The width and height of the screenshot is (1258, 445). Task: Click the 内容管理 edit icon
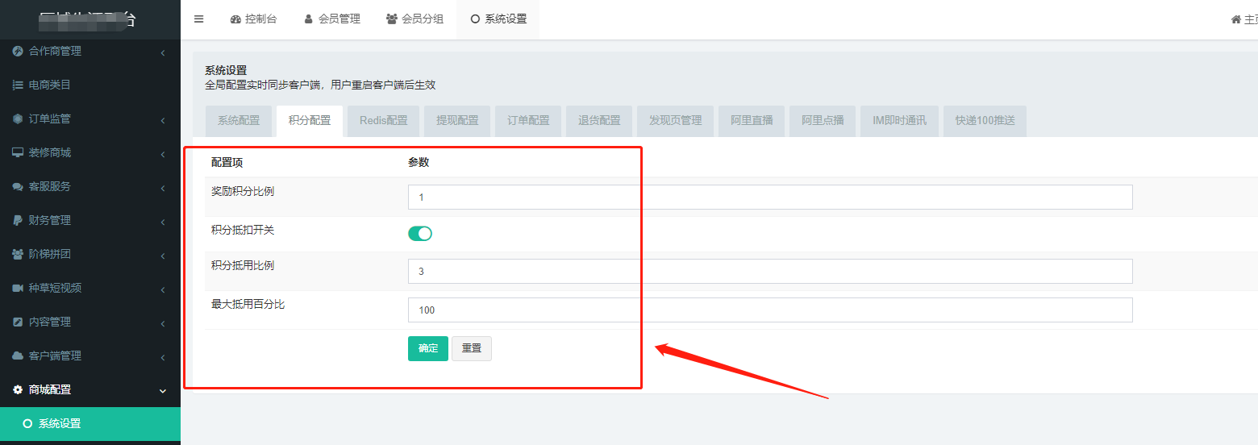click(18, 322)
